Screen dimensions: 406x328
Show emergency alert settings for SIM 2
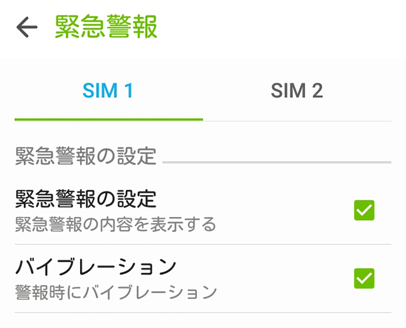[297, 91]
